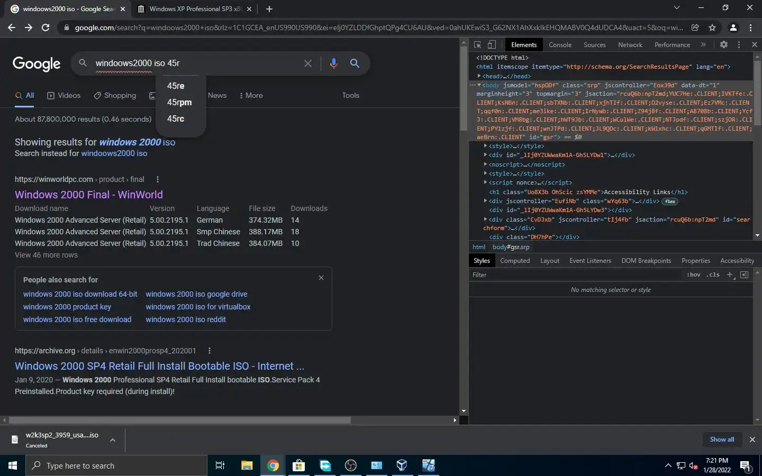Open the Performance tab
The width and height of the screenshot is (762, 476).
click(x=672, y=45)
